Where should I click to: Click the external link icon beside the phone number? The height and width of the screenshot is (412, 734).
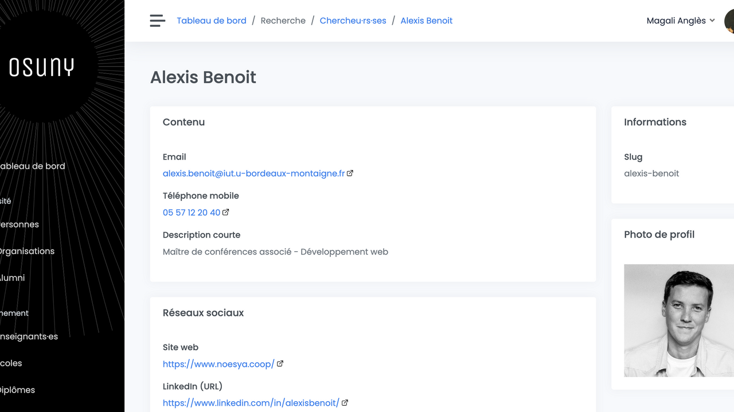pyautogui.click(x=226, y=212)
